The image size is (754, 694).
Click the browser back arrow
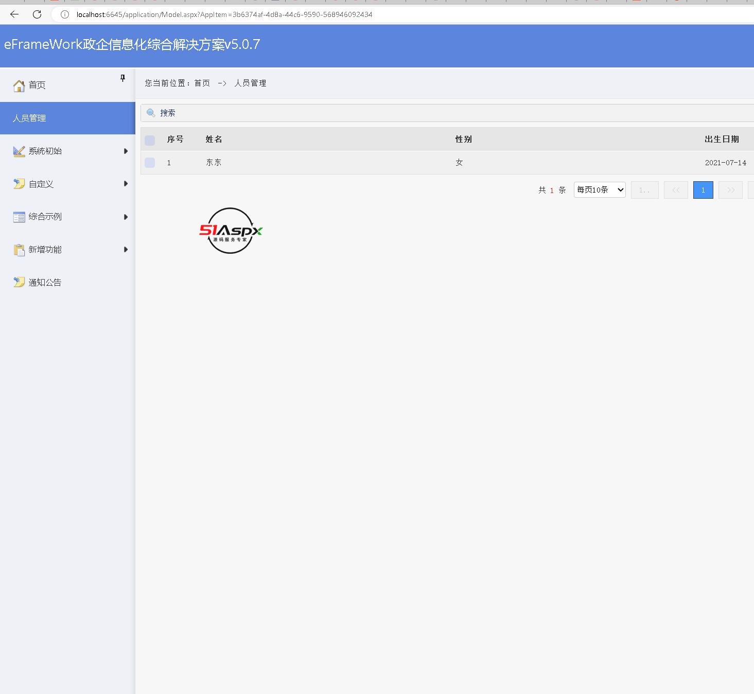click(14, 14)
